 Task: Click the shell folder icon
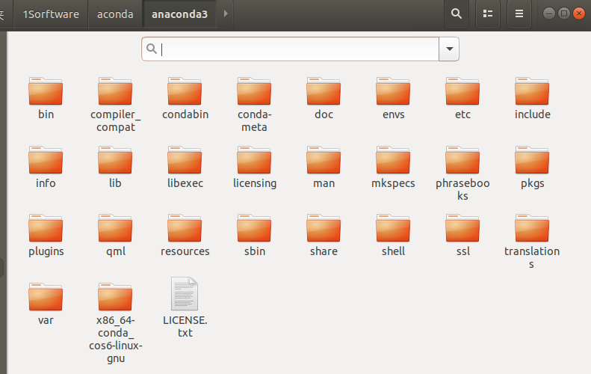[x=393, y=229]
